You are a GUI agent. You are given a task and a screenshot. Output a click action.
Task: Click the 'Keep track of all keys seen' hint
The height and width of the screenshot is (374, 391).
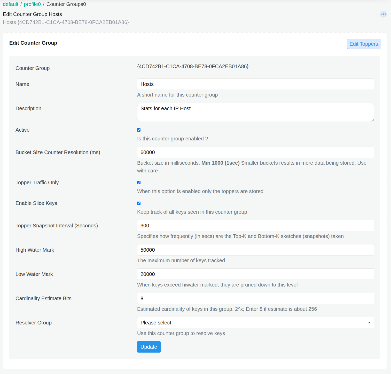[192, 212]
